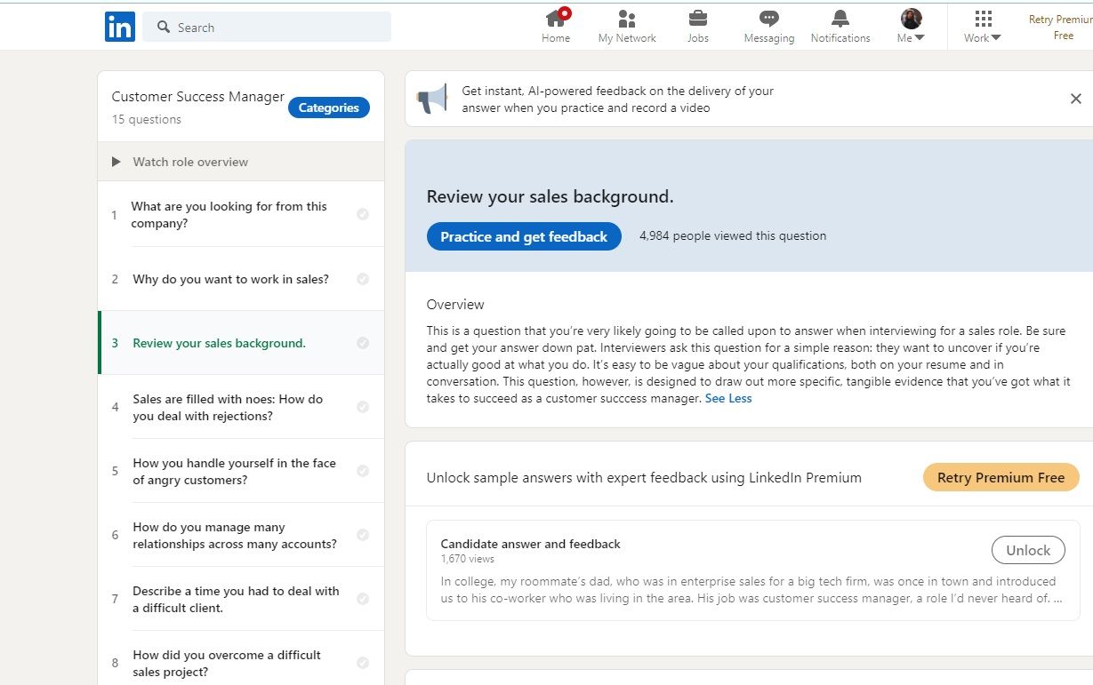
Task: Mark question 4 about rejections complete
Action: [363, 407]
